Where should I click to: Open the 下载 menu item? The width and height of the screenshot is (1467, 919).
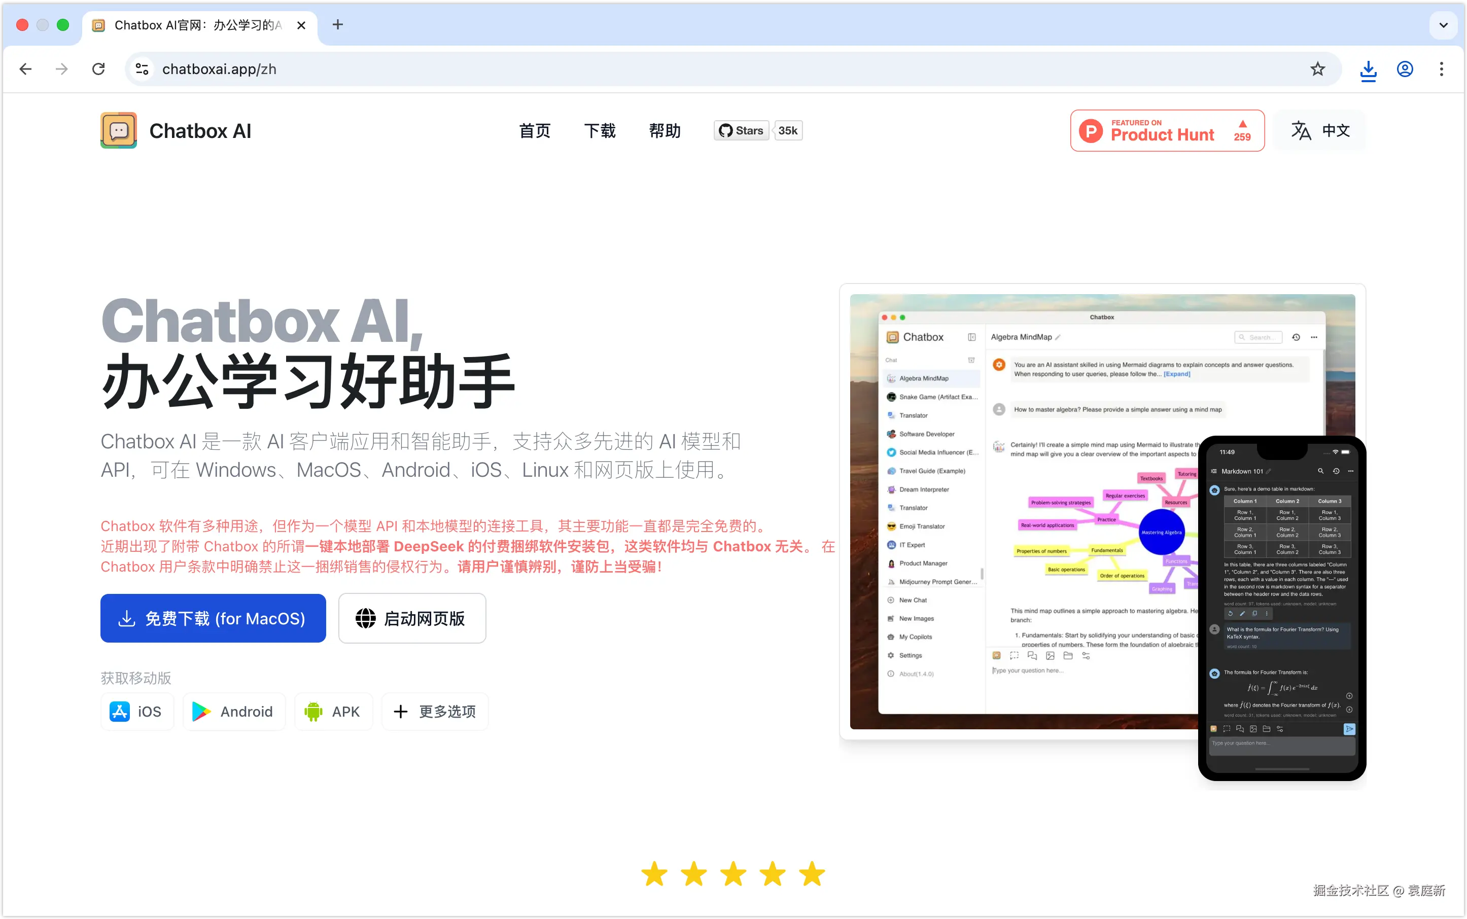[600, 131]
